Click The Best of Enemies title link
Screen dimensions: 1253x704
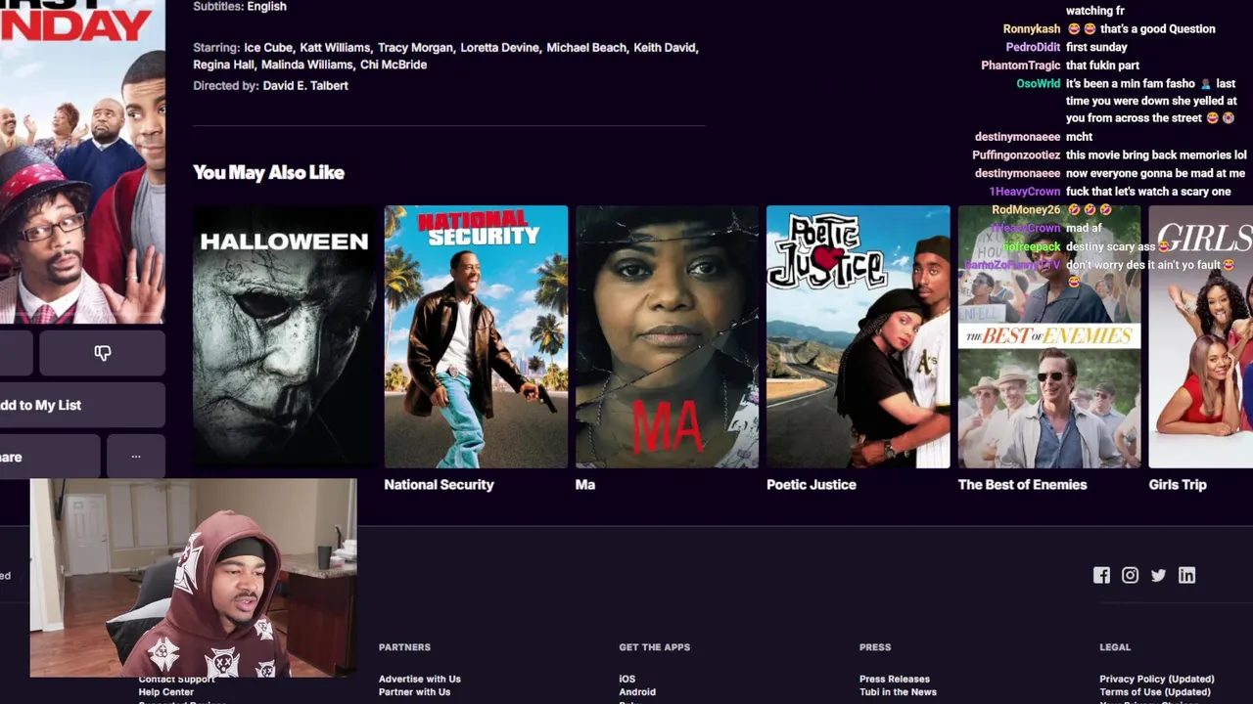[x=1022, y=484]
